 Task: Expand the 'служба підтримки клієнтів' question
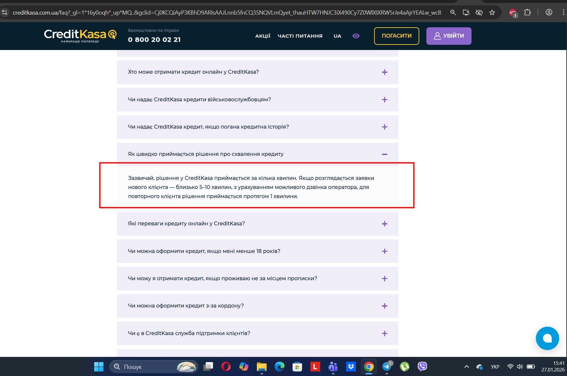(258, 333)
